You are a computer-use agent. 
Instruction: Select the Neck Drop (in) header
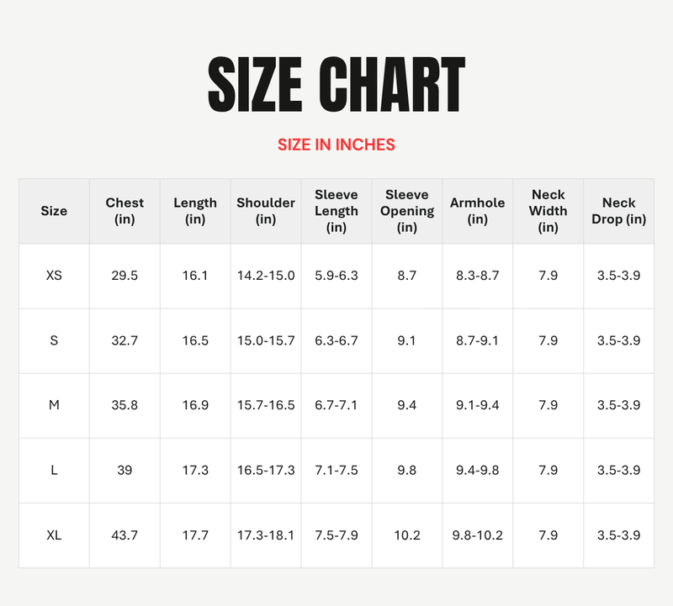(x=619, y=211)
